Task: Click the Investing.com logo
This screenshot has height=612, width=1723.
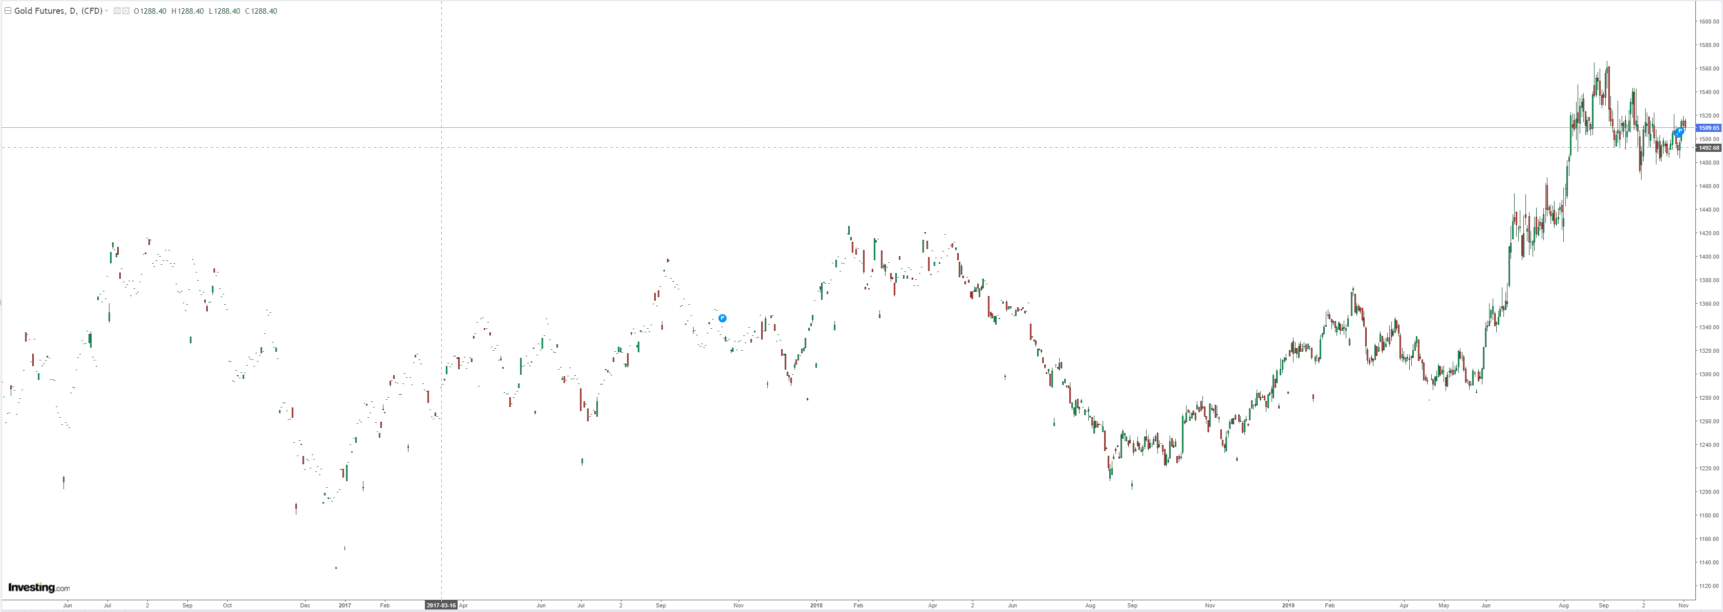Action: (x=39, y=587)
